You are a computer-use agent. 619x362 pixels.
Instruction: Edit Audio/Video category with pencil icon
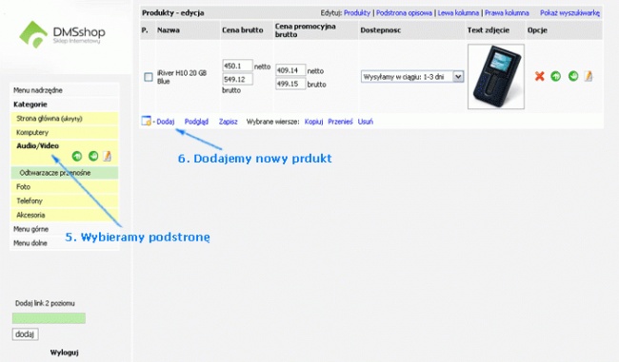(107, 157)
